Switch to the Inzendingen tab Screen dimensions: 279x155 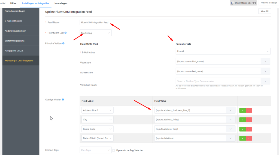point(61,3)
